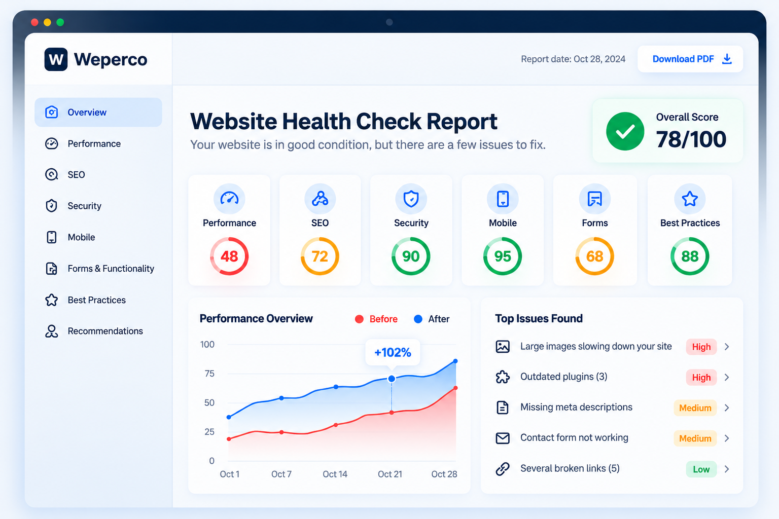779x519 pixels.
Task: Click the chain-link icon beside Several broken links
Action: tap(503, 469)
